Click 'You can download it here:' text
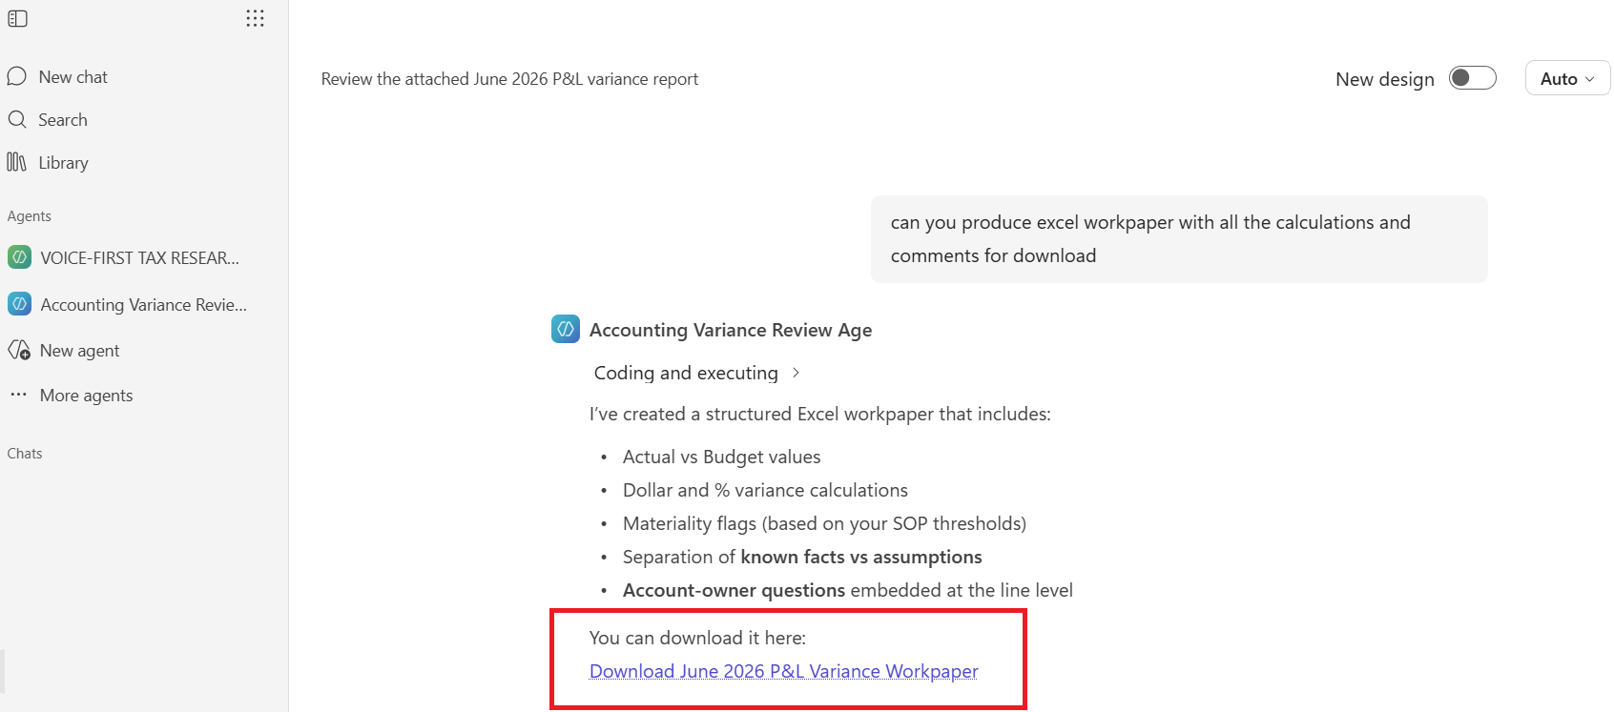 coord(697,638)
